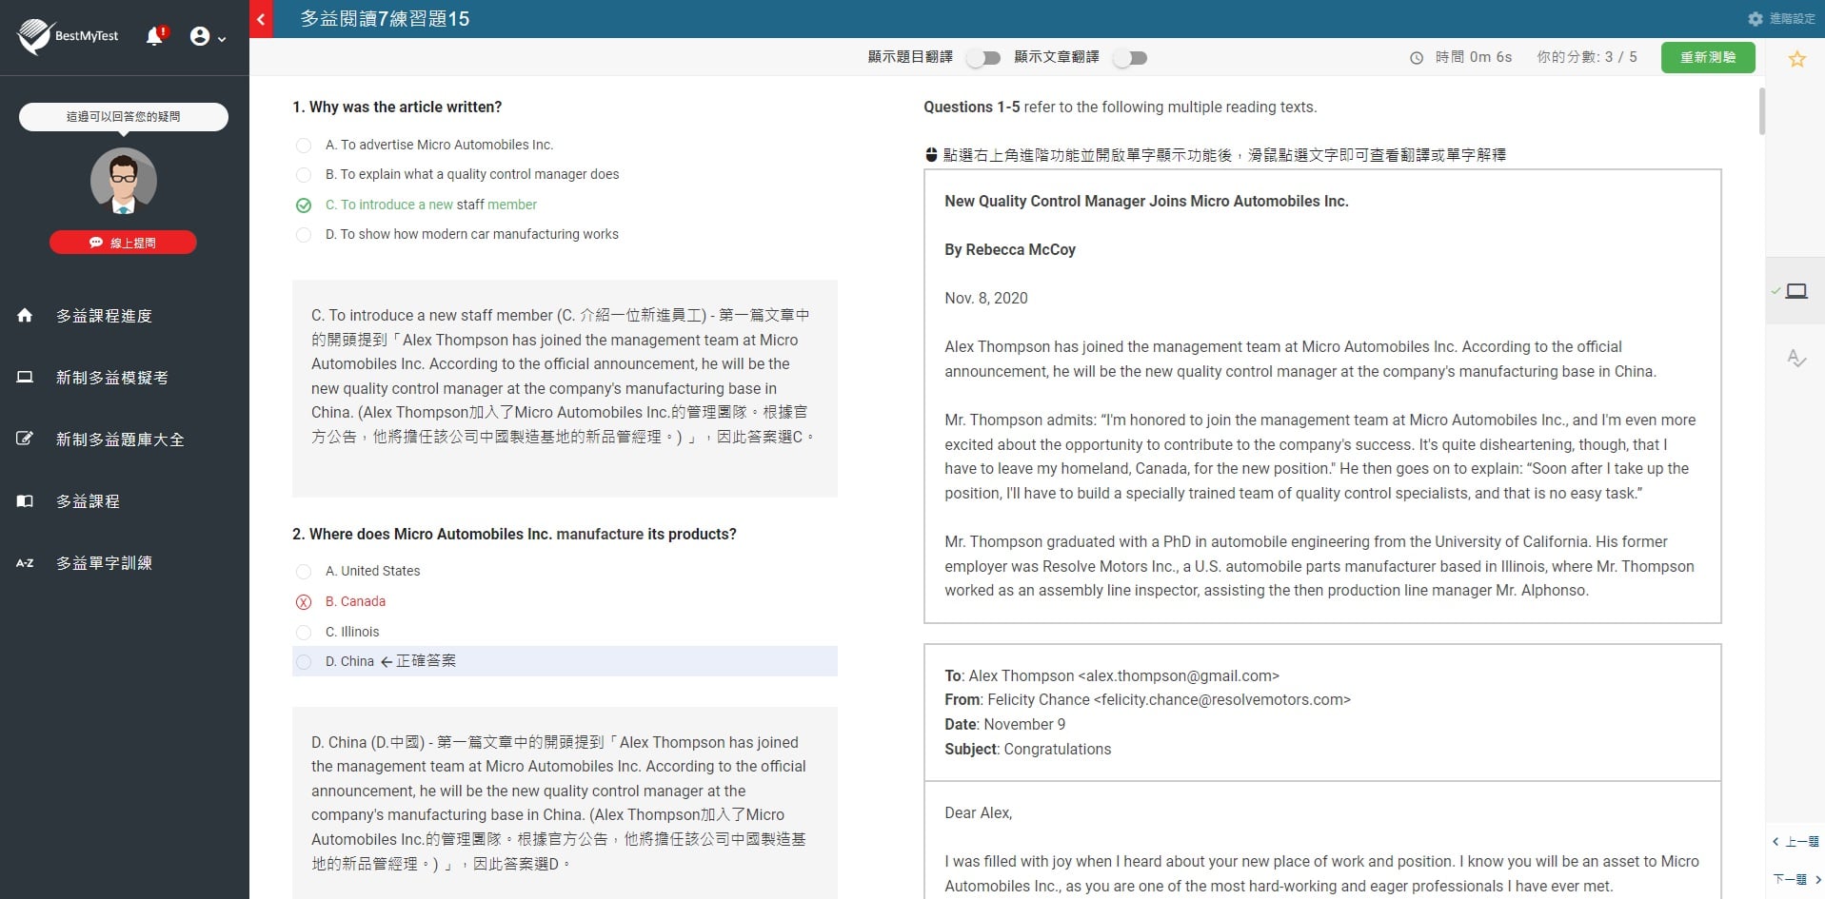Toggle 顯示文章翻譯 switch
1825x899 pixels.
[x=1130, y=58]
